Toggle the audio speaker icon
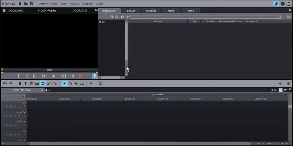The image size is (293, 146). 281,83
